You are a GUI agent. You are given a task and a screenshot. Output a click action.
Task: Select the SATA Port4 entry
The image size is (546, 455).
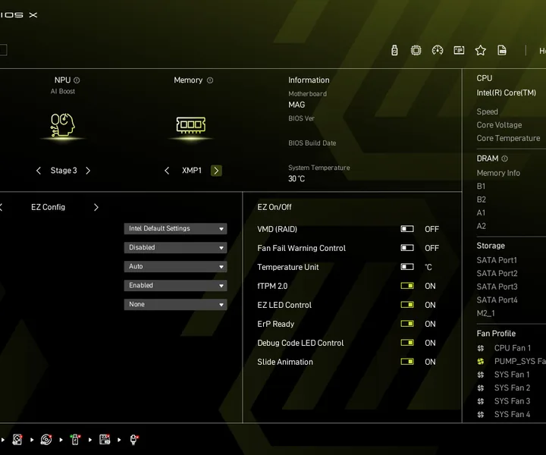click(497, 300)
